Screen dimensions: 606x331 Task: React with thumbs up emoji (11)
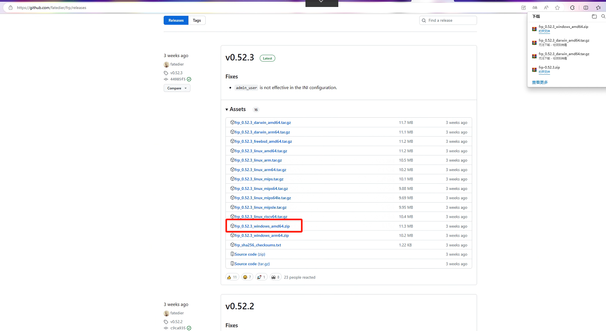point(232,277)
